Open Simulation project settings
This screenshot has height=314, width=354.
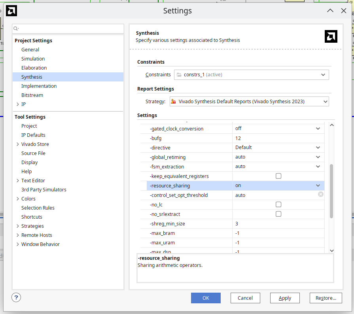(x=33, y=59)
